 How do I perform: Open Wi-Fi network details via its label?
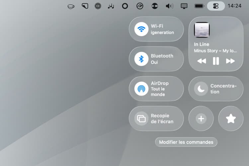tap(162, 29)
